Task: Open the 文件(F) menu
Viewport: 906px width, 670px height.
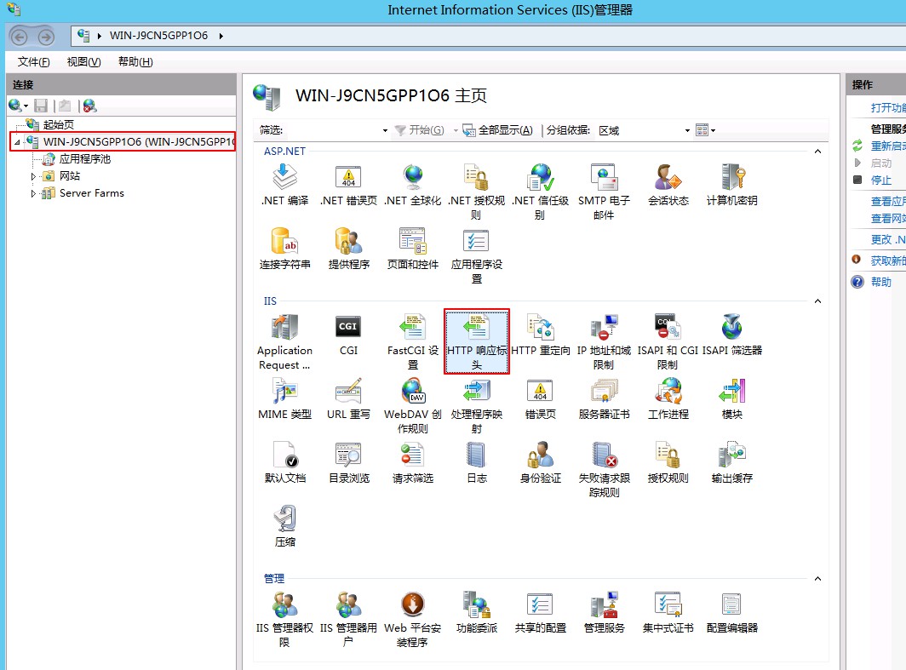Action: (x=33, y=62)
